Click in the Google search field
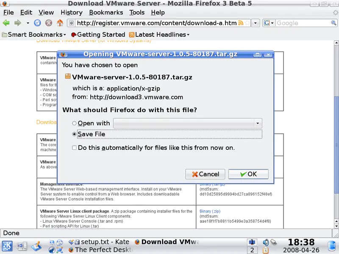Screen dimensions: 339x254 pyautogui.click(x=303, y=23)
